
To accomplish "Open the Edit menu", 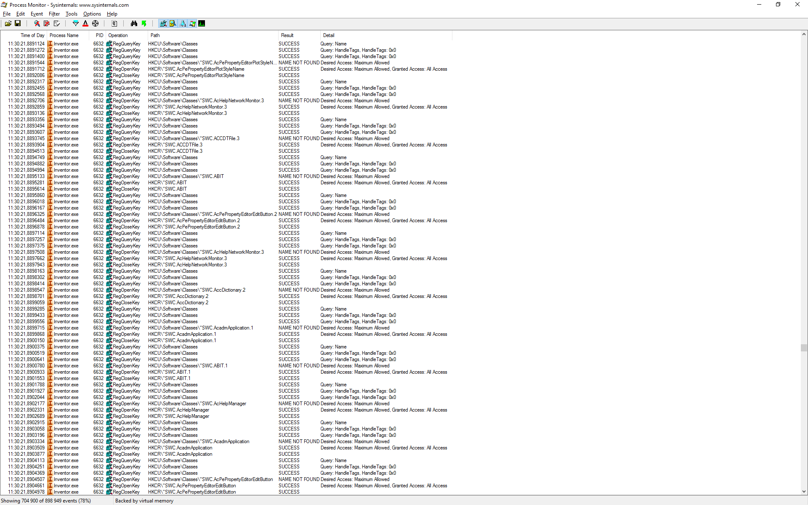I will (21, 14).
